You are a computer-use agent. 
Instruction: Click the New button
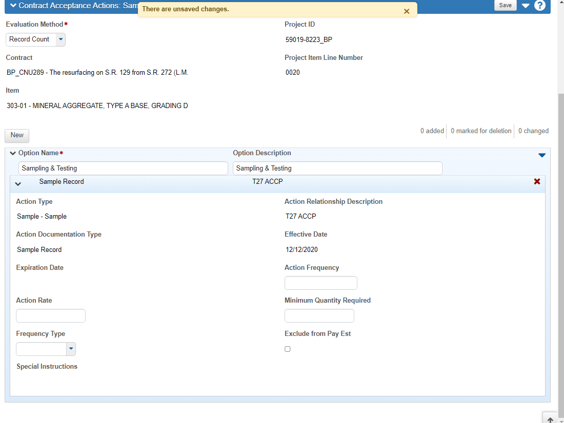click(x=17, y=135)
